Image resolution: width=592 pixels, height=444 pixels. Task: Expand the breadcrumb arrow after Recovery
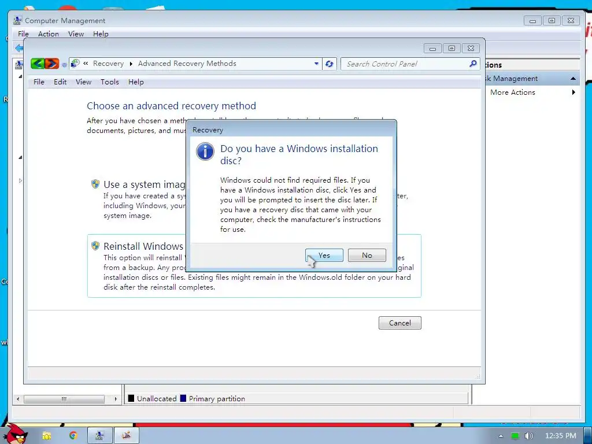(131, 64)
